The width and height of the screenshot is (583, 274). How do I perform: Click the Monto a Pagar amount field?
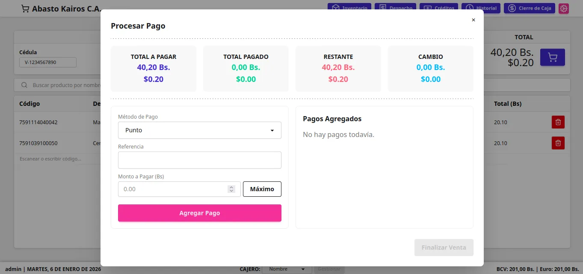tap(173, 189)
